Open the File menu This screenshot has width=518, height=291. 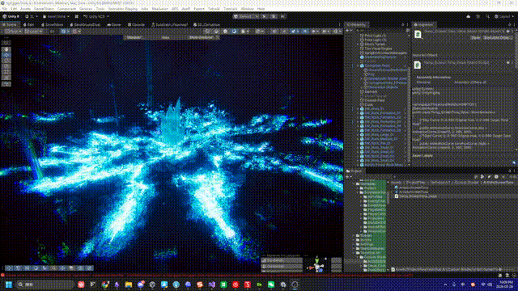click(x=4, y=9)
